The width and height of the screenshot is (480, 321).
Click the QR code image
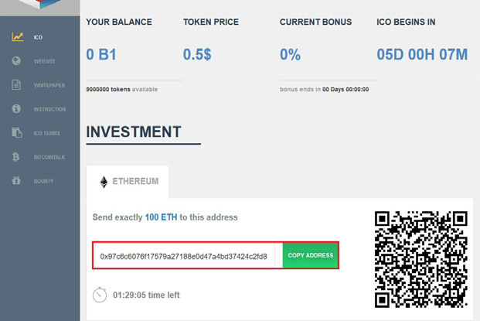click(x=421, y=259)
